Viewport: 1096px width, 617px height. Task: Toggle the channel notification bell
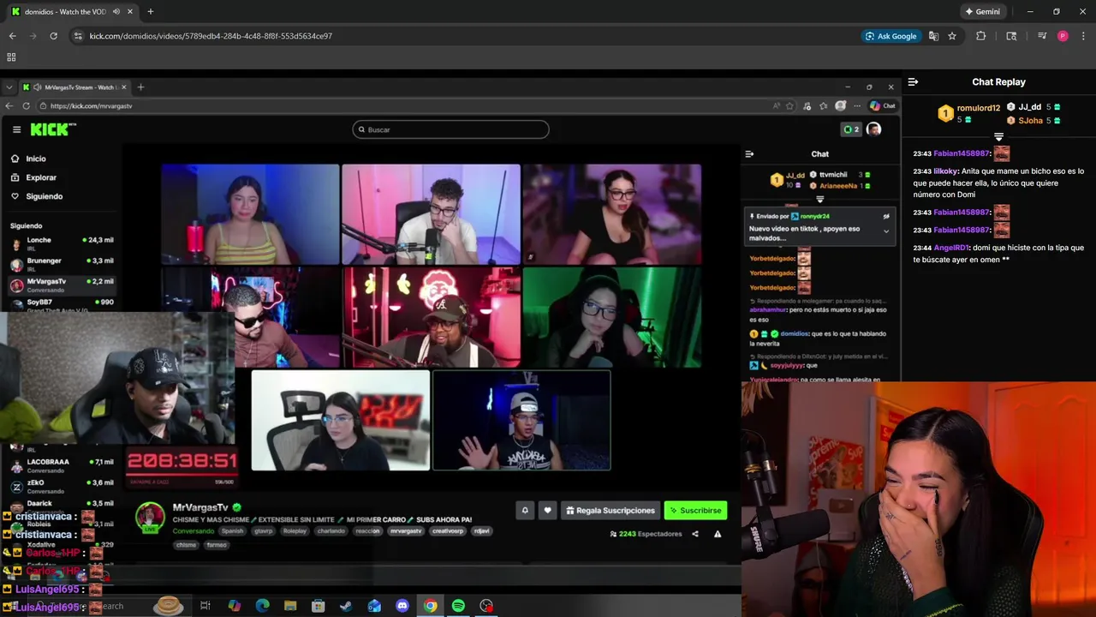525,511
